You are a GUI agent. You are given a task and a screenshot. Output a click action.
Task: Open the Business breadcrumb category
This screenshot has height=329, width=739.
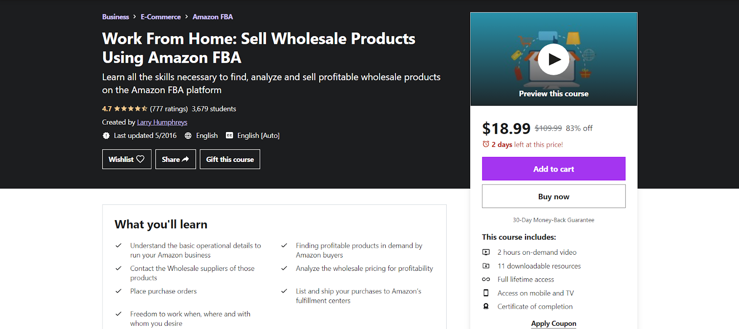click(115, 17)
